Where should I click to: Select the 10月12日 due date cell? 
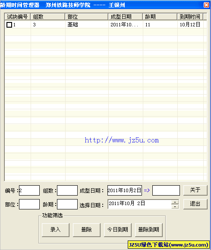point(190,25)
